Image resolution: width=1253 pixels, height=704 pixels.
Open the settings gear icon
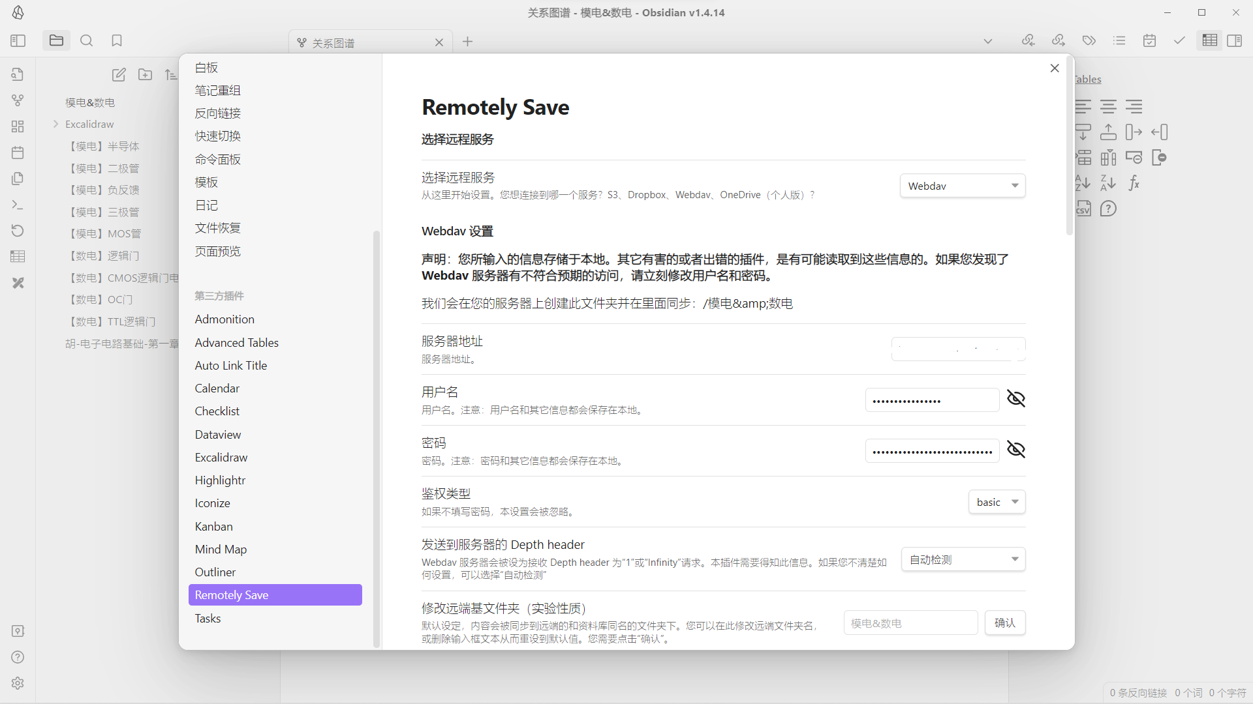(x=18, y=683)
